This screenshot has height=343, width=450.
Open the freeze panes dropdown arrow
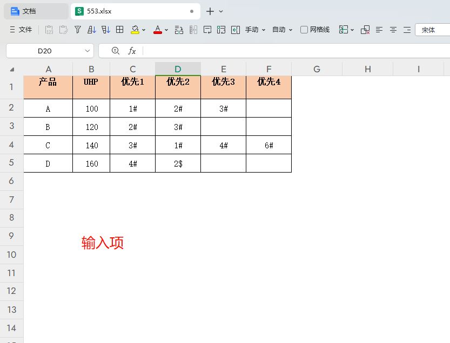coord(352,30)
